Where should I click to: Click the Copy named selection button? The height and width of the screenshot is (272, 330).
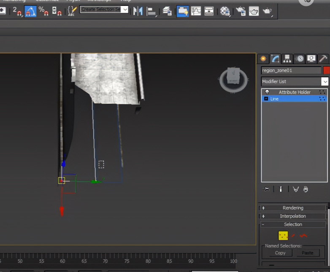(x=280, y=253)
